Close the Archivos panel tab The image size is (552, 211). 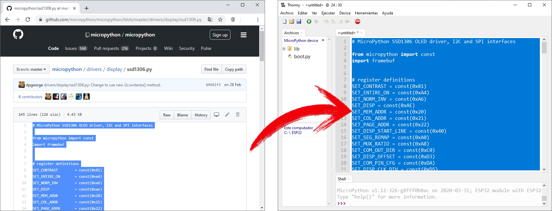(302, 33)
